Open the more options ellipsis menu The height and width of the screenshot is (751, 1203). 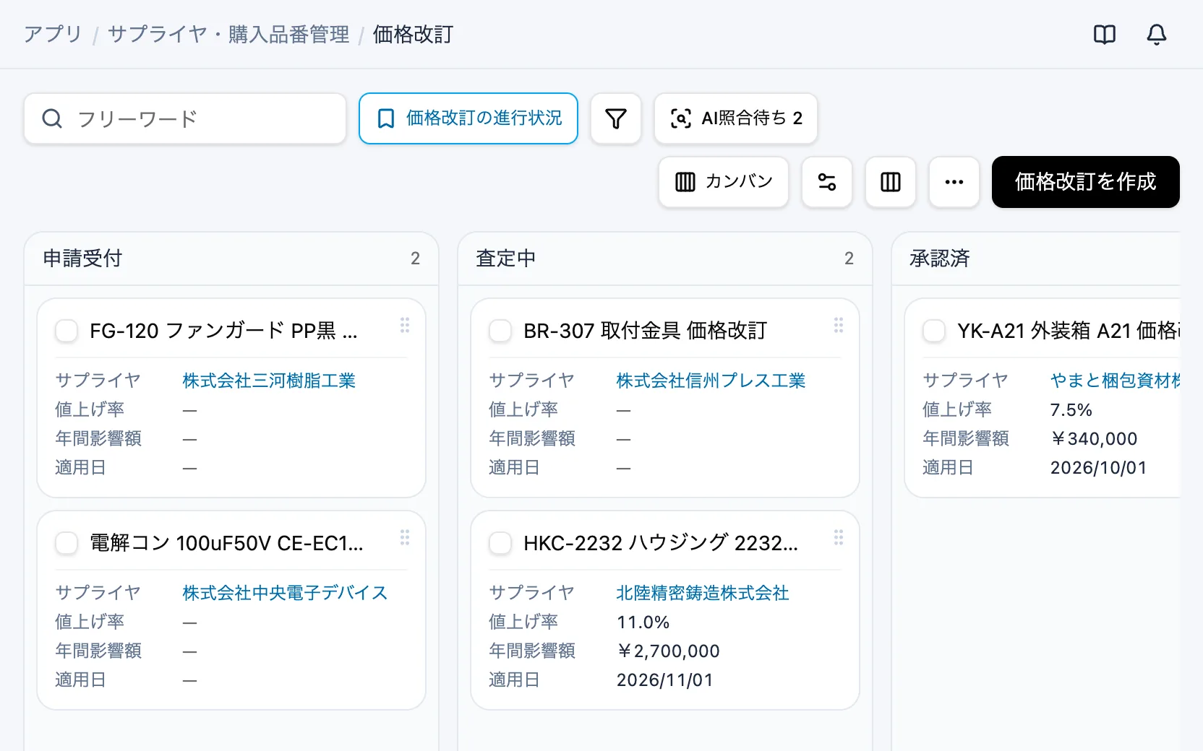pyautogui.click(x=954, y=182)
